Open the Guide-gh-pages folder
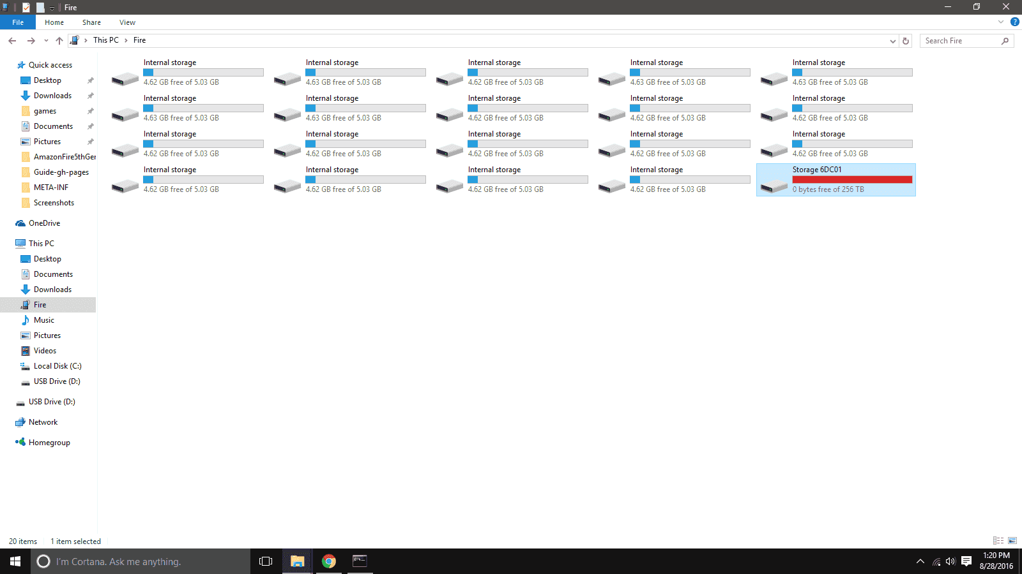 click(x=61, y=172)
